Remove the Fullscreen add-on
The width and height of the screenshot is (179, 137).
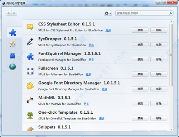[159, 74]
